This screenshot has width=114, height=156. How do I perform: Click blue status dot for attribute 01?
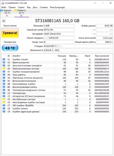tap(4, 59)
